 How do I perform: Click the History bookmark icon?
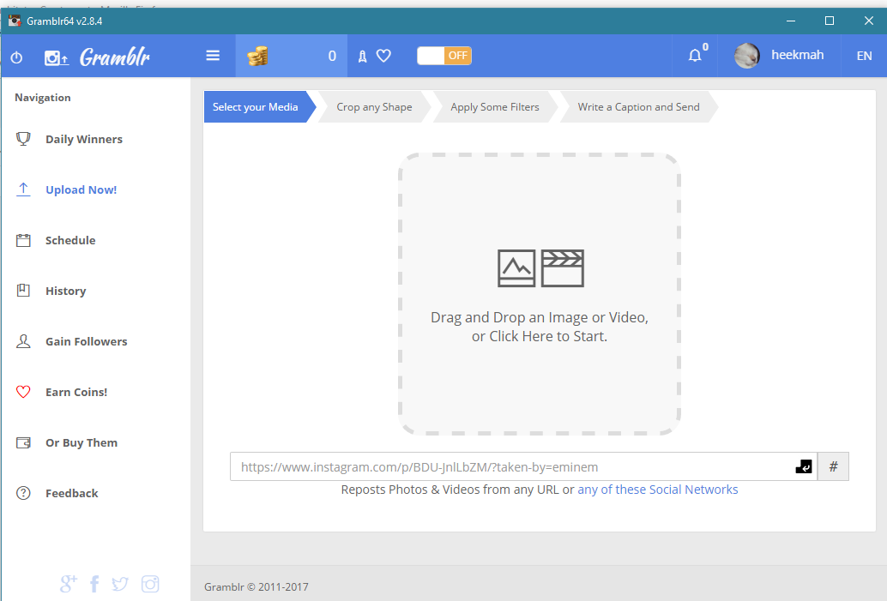tap(23, 291)
